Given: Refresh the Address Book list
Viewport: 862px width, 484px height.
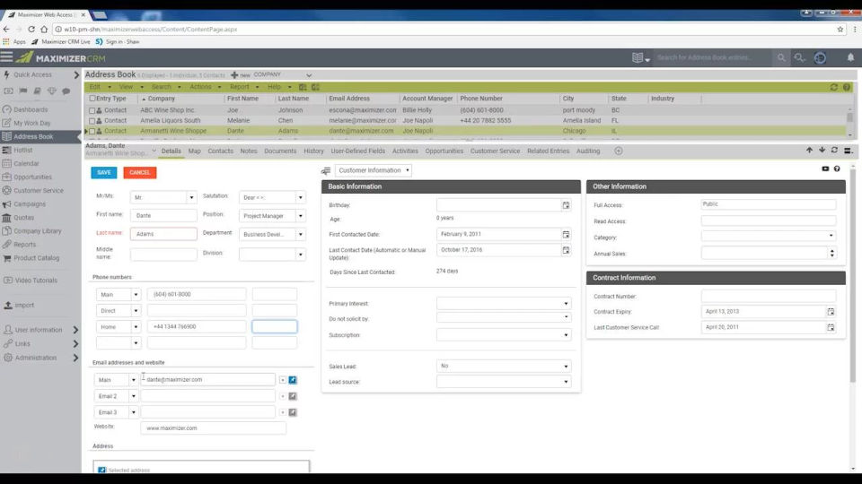Looking at the screenshot, I should (834, 87).
